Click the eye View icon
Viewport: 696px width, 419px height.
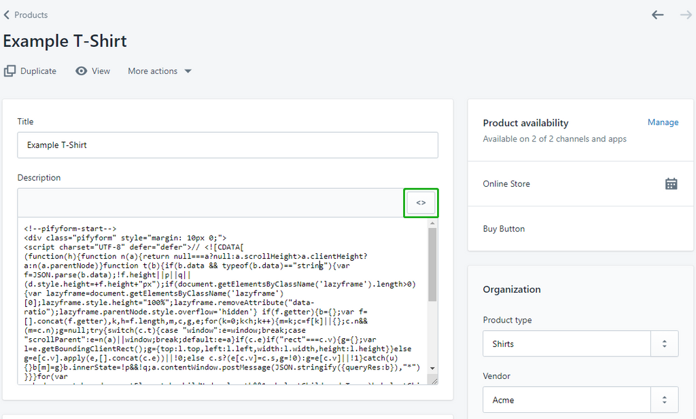point(82,71)
